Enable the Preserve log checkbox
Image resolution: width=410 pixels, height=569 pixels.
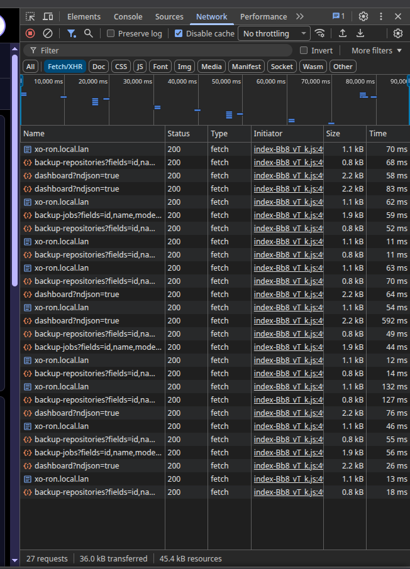(111, 34)
